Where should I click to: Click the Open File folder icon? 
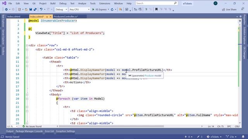point(26,9)
